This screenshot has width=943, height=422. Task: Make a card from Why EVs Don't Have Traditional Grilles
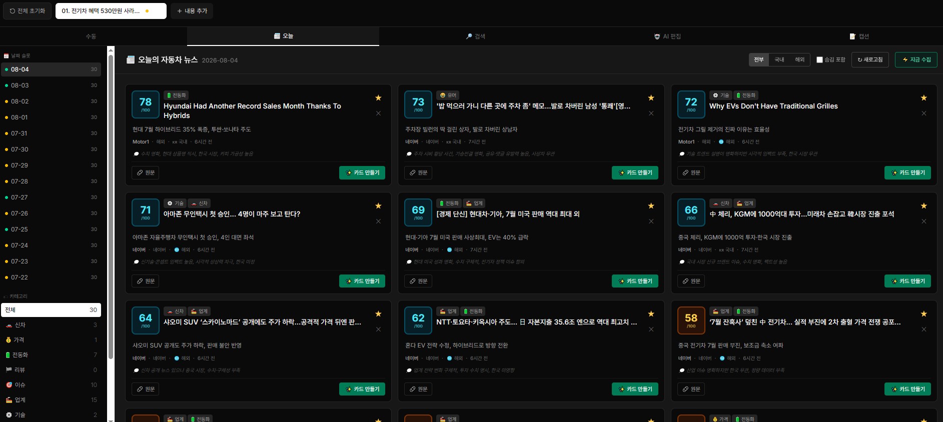click(x=907, y=172)
